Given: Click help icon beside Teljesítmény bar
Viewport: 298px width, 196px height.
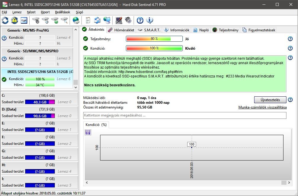Looking at the screenshot, I should 290,39.
